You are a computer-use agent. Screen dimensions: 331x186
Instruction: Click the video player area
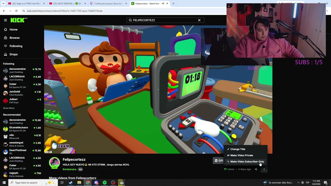[x=158, y=89]
